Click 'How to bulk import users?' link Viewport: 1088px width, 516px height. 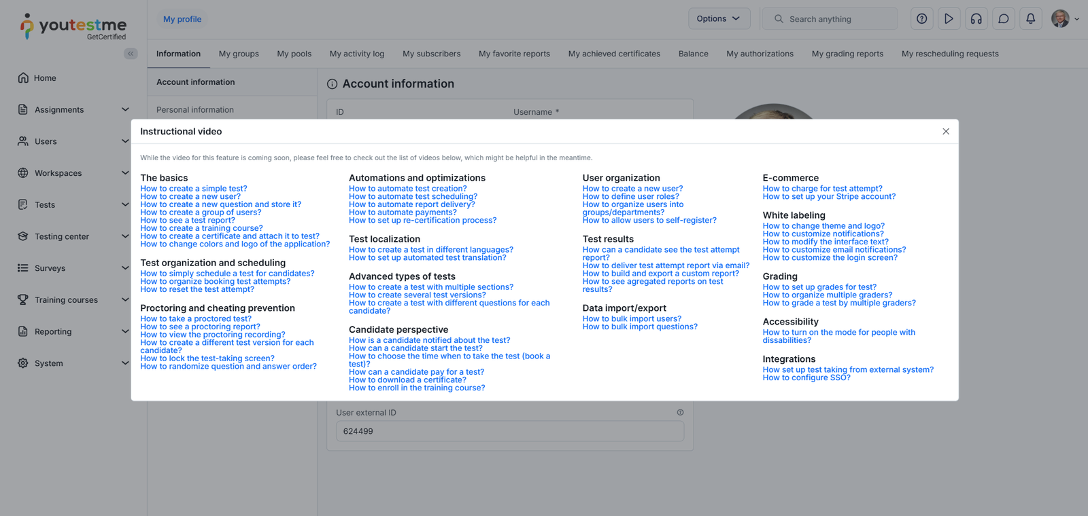pos(632,319)
